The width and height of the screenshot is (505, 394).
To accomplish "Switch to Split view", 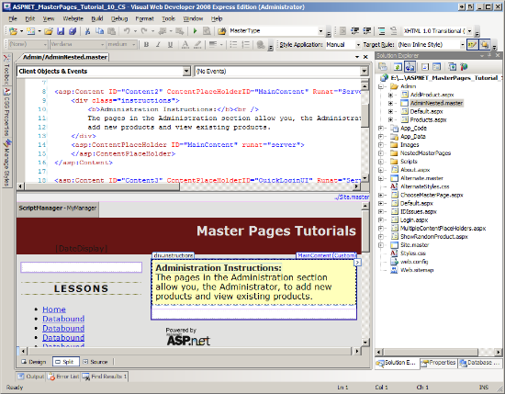I will tap(65, 362).
